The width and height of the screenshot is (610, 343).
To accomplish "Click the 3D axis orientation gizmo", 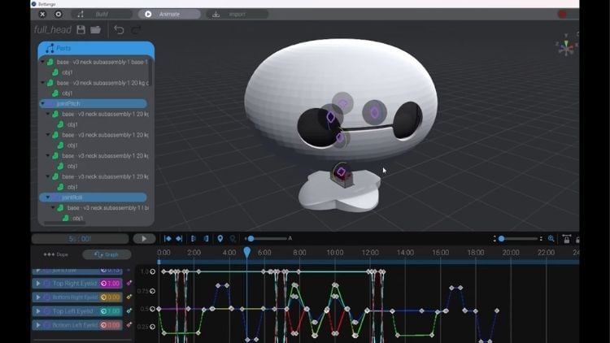I will (x=566, y=46).
